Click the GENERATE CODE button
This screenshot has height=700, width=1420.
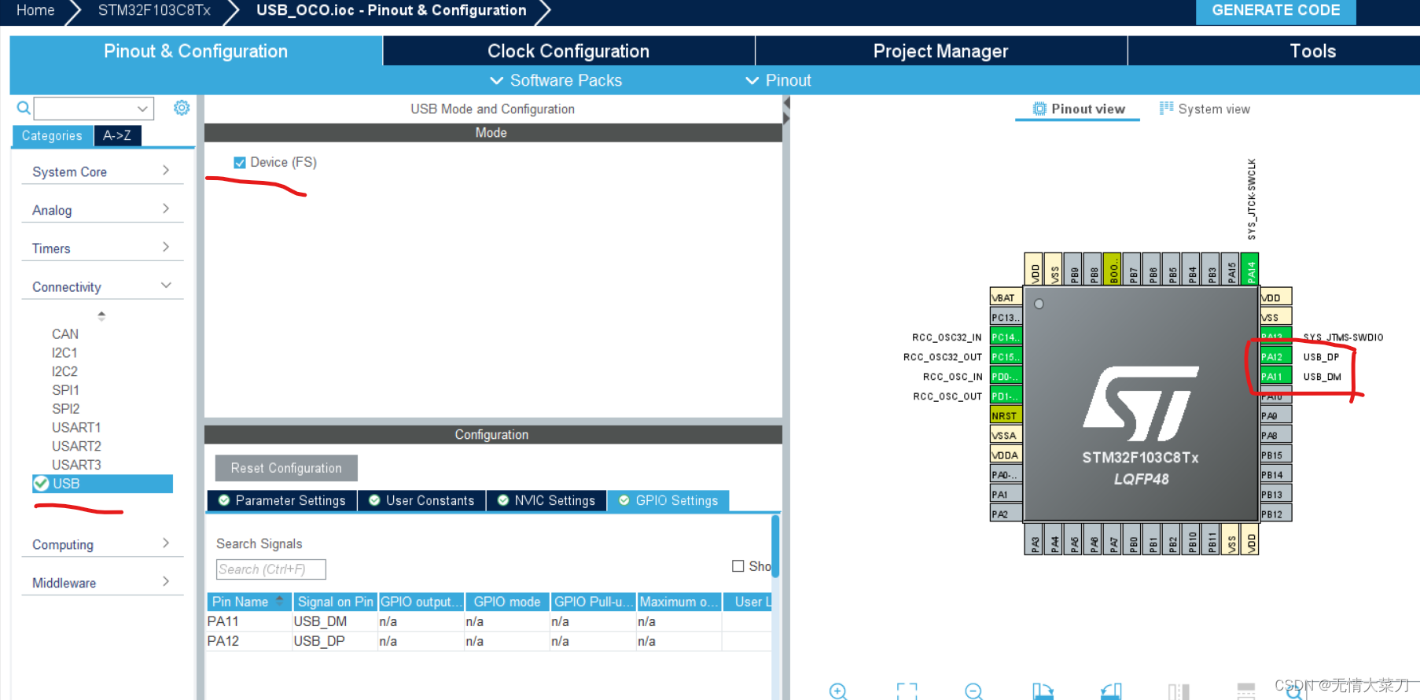click(1275, 11)
